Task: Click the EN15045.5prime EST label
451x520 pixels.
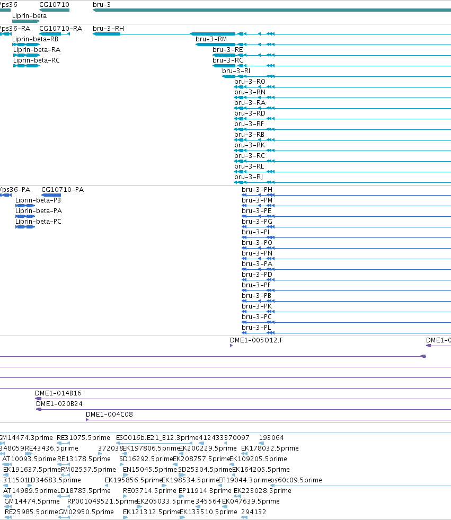Action: (150, 470)
